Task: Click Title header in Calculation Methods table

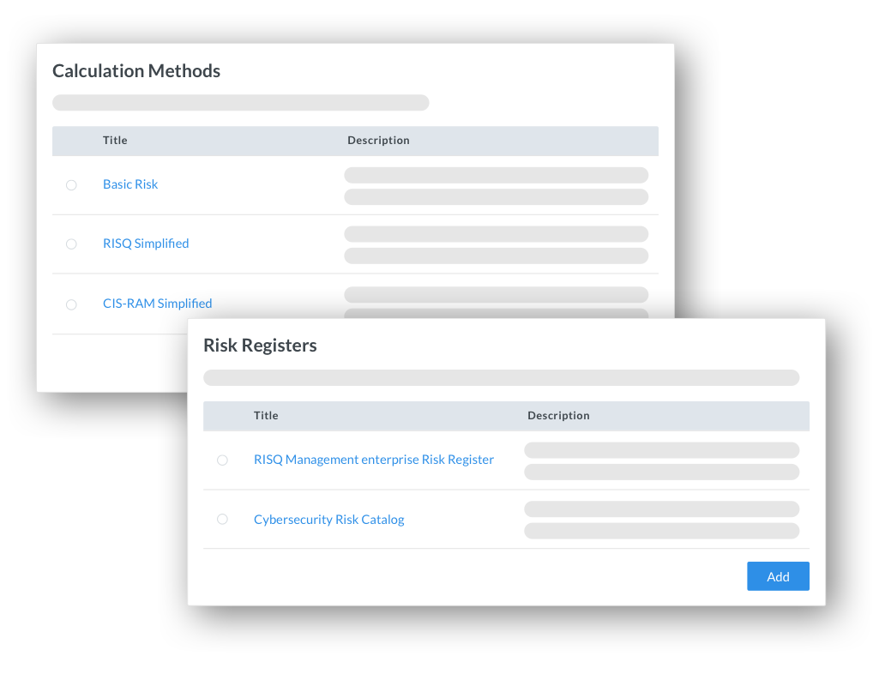Action: [115, 141]
